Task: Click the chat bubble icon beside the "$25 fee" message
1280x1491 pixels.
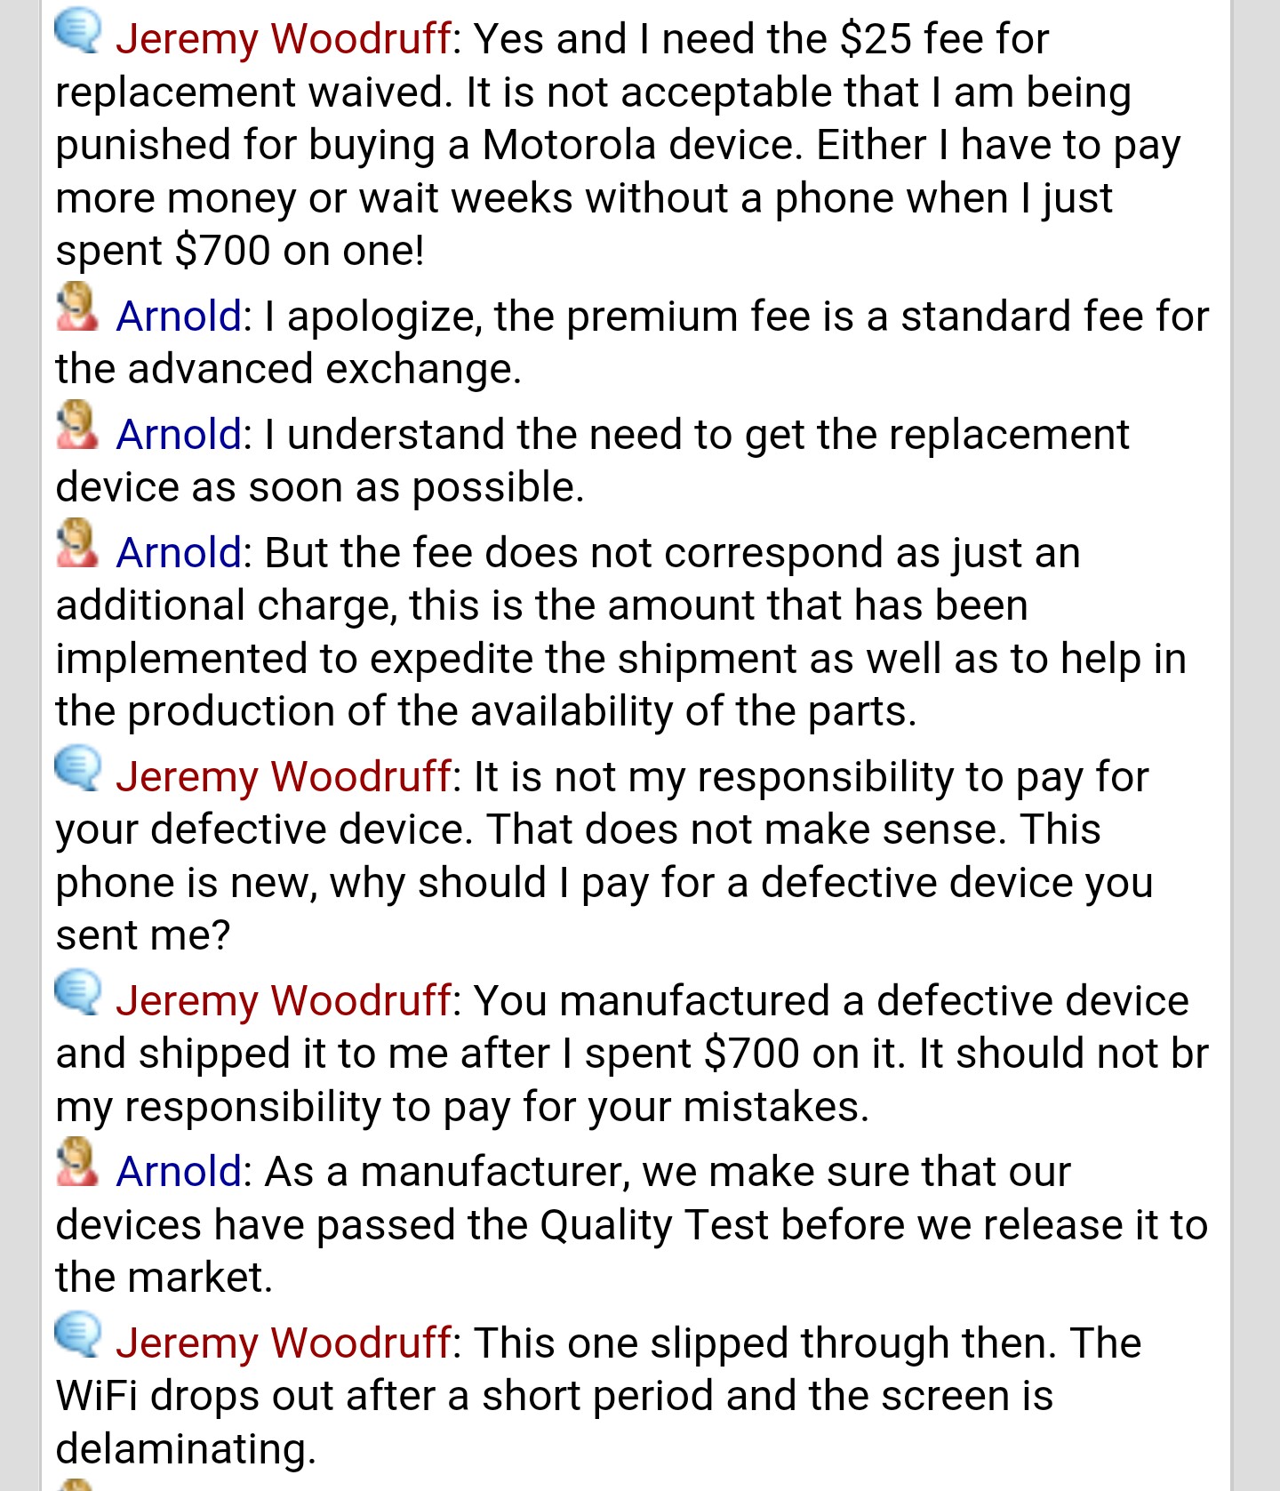Action: pos(78,32)
